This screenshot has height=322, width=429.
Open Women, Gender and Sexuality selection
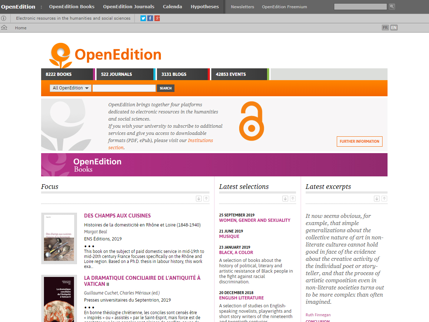coord(255,220)
